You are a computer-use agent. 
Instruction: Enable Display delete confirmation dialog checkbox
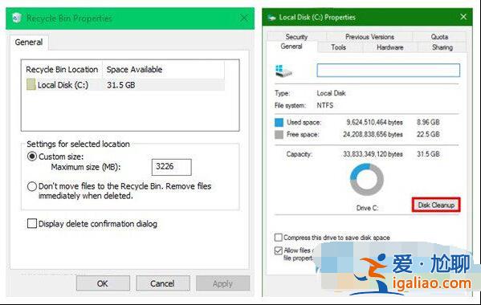(x=32, y=223)
